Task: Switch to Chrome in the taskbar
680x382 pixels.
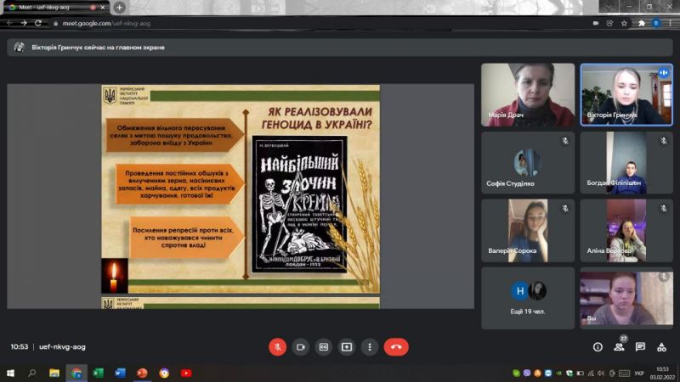Action: pos(76,373)
